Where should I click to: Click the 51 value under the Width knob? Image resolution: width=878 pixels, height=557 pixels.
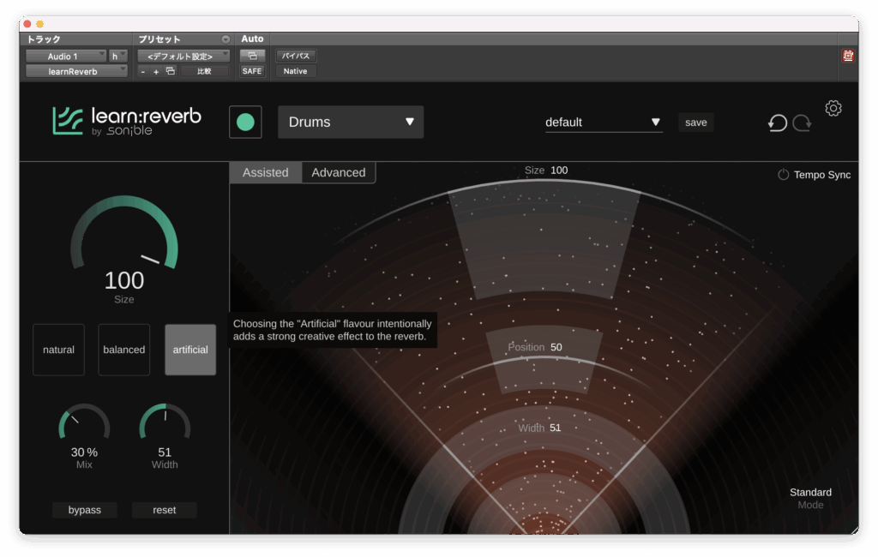coord(165,452)
